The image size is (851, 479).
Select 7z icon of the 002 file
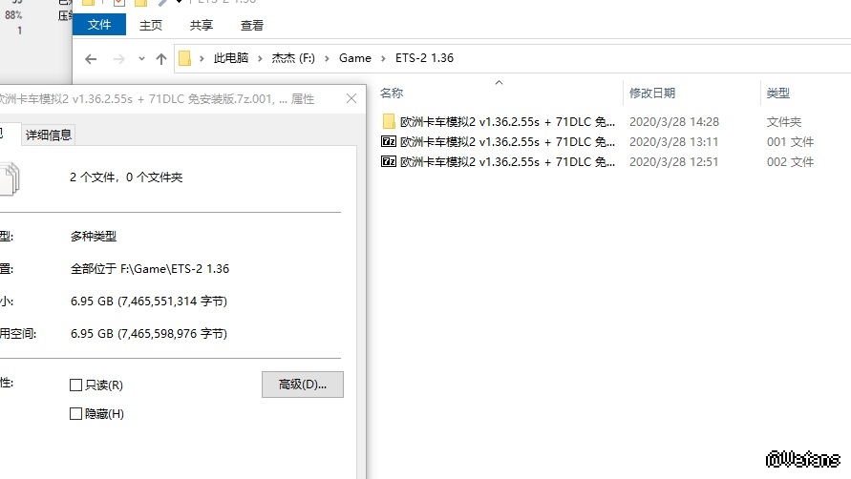click(x=389, y=161)
